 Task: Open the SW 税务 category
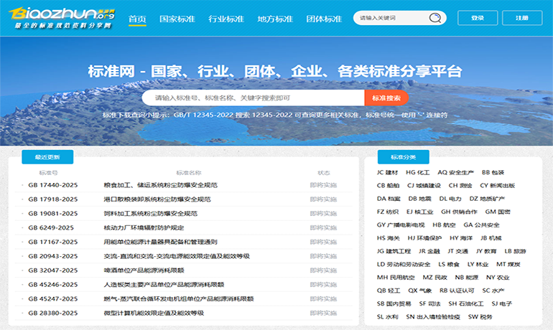pos(480,317)
